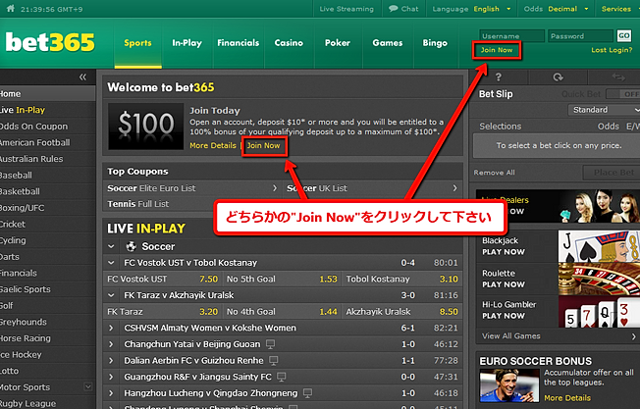Select Live In-Play in sidebar
Screen dimensions: 640x409
pyautogui.click(x=47, y=110)
